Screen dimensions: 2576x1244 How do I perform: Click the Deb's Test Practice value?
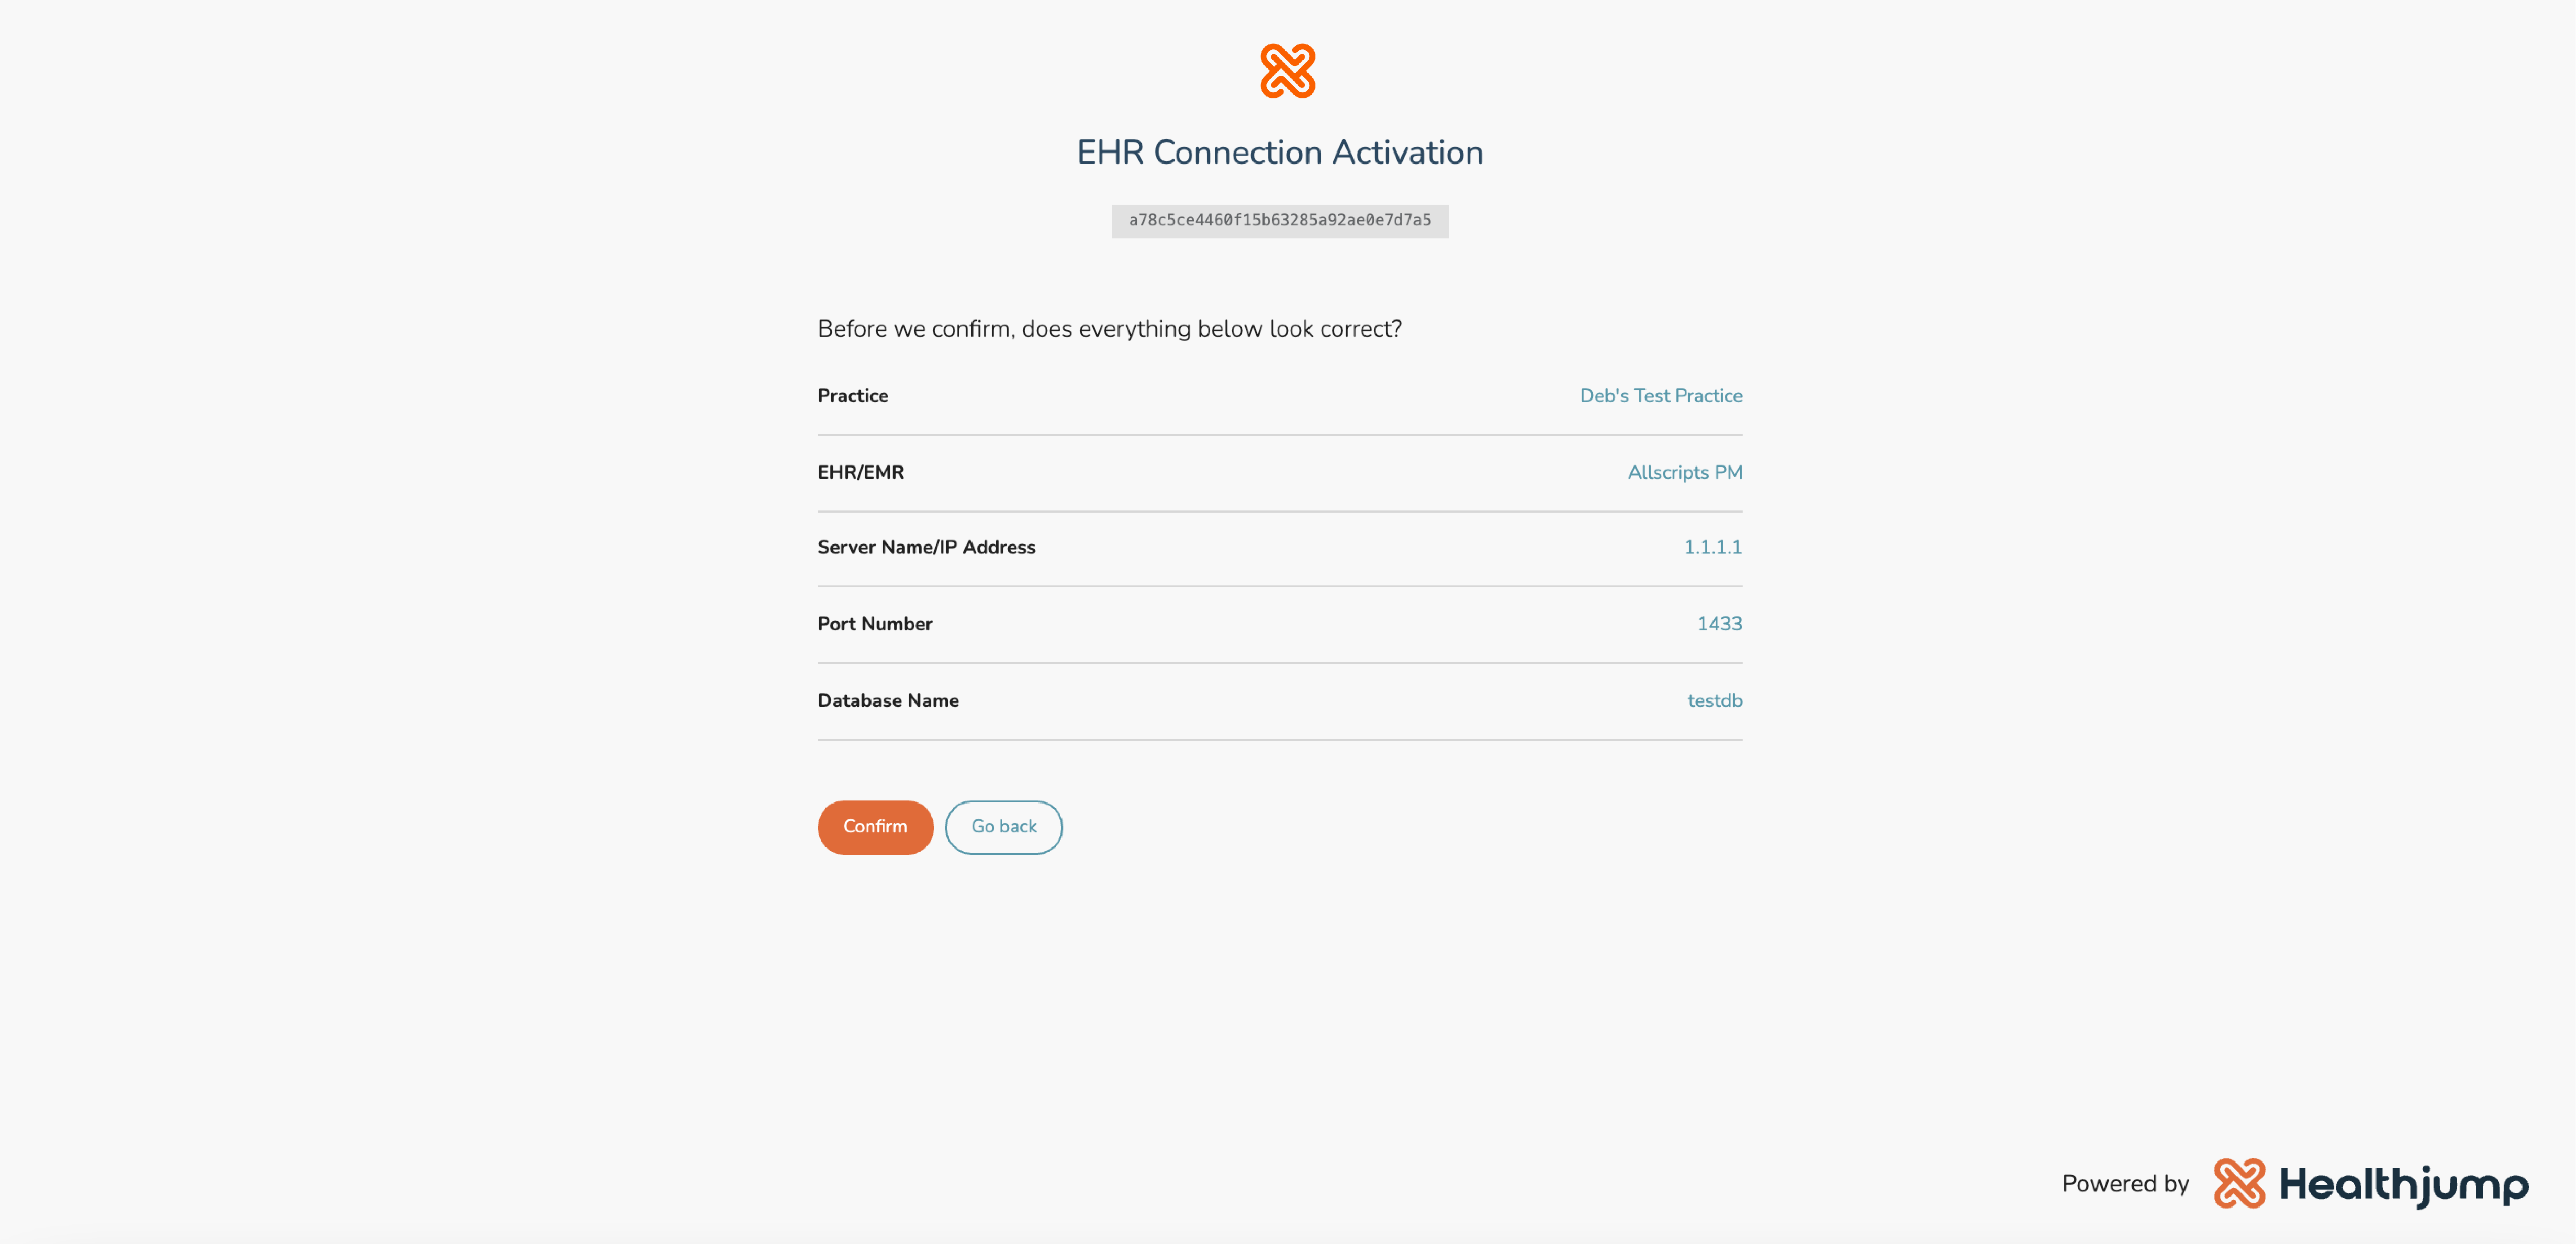coord(1660,396)
